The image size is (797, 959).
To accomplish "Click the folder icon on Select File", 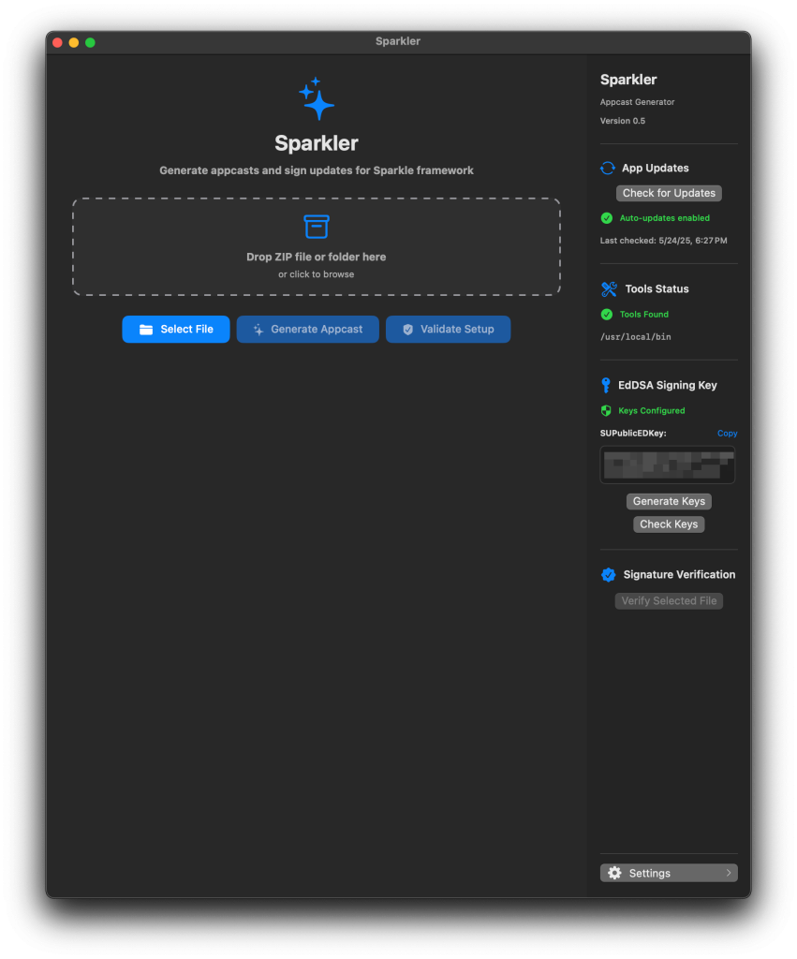I will click(x=146, y=330).
